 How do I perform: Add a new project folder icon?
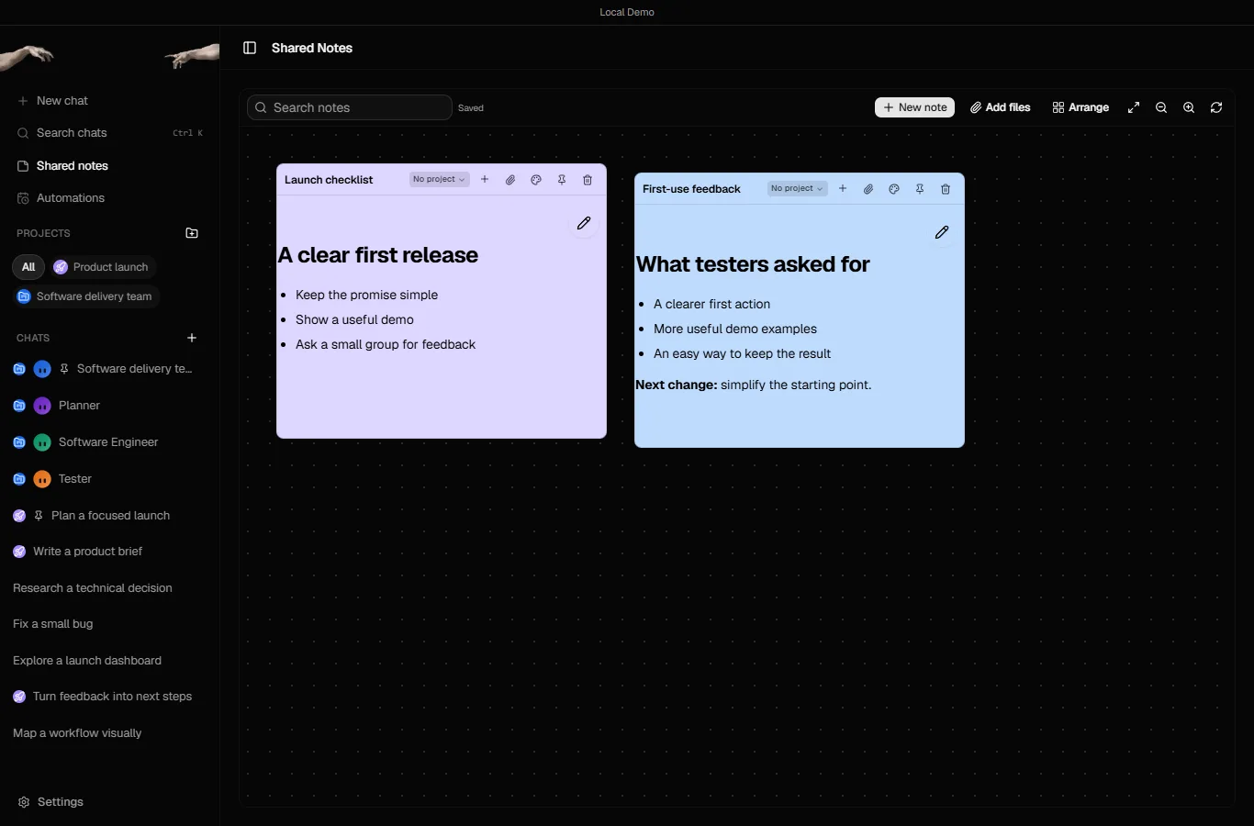point(192,233)
